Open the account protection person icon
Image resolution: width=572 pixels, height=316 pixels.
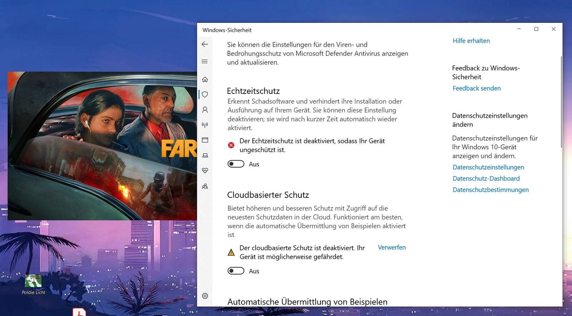205,110
